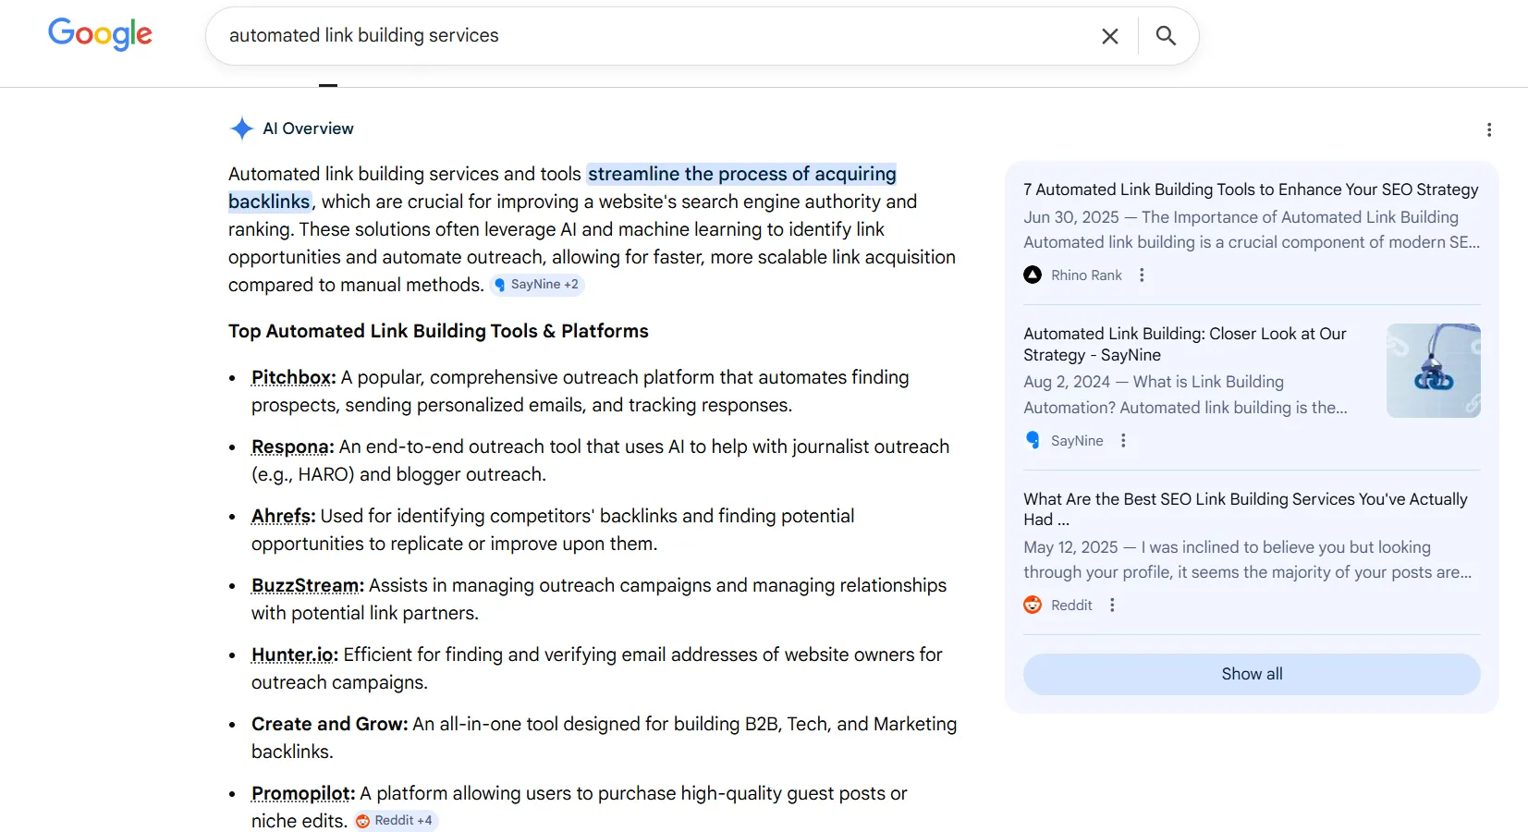Click the AI Overview sparkle icon
Screen dimensions: 1528x832
click(241, 128)
